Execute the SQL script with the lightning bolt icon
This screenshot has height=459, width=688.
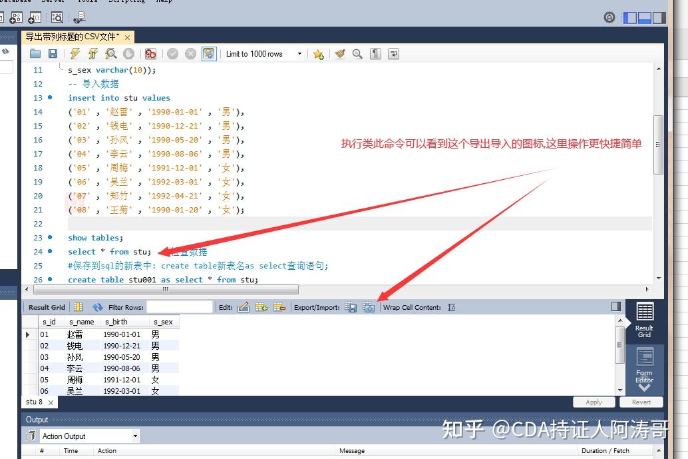click(75, 54)
